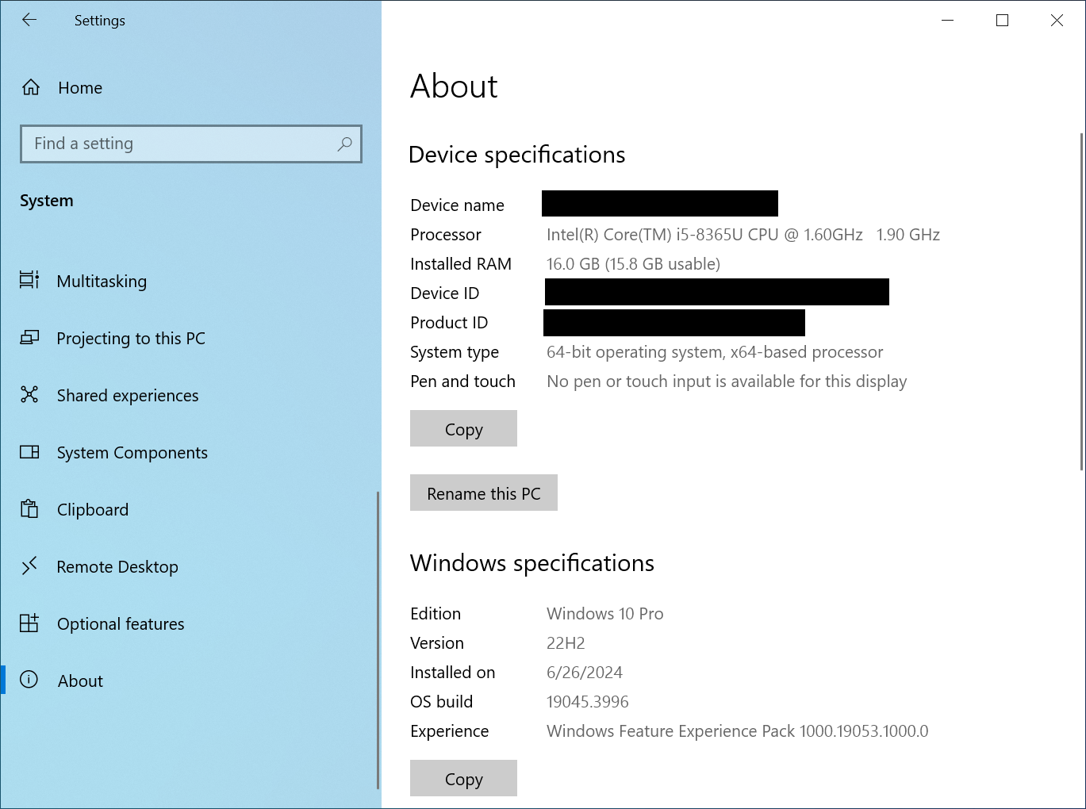Image resolution: width=1086 pixels, height=809 pixels.
Task: Click the Remote Desktop icon
Action: 29,566
